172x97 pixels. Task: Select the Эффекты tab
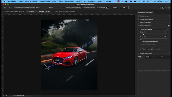pyautogui.click(x=141, y=57)
